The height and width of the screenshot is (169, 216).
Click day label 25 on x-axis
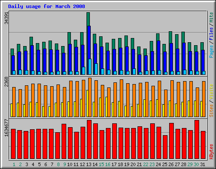tap(165, 164)
